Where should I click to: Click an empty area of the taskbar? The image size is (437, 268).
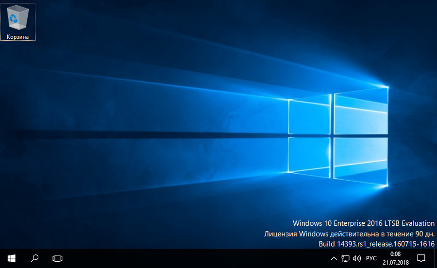click(x=194, y=258)
